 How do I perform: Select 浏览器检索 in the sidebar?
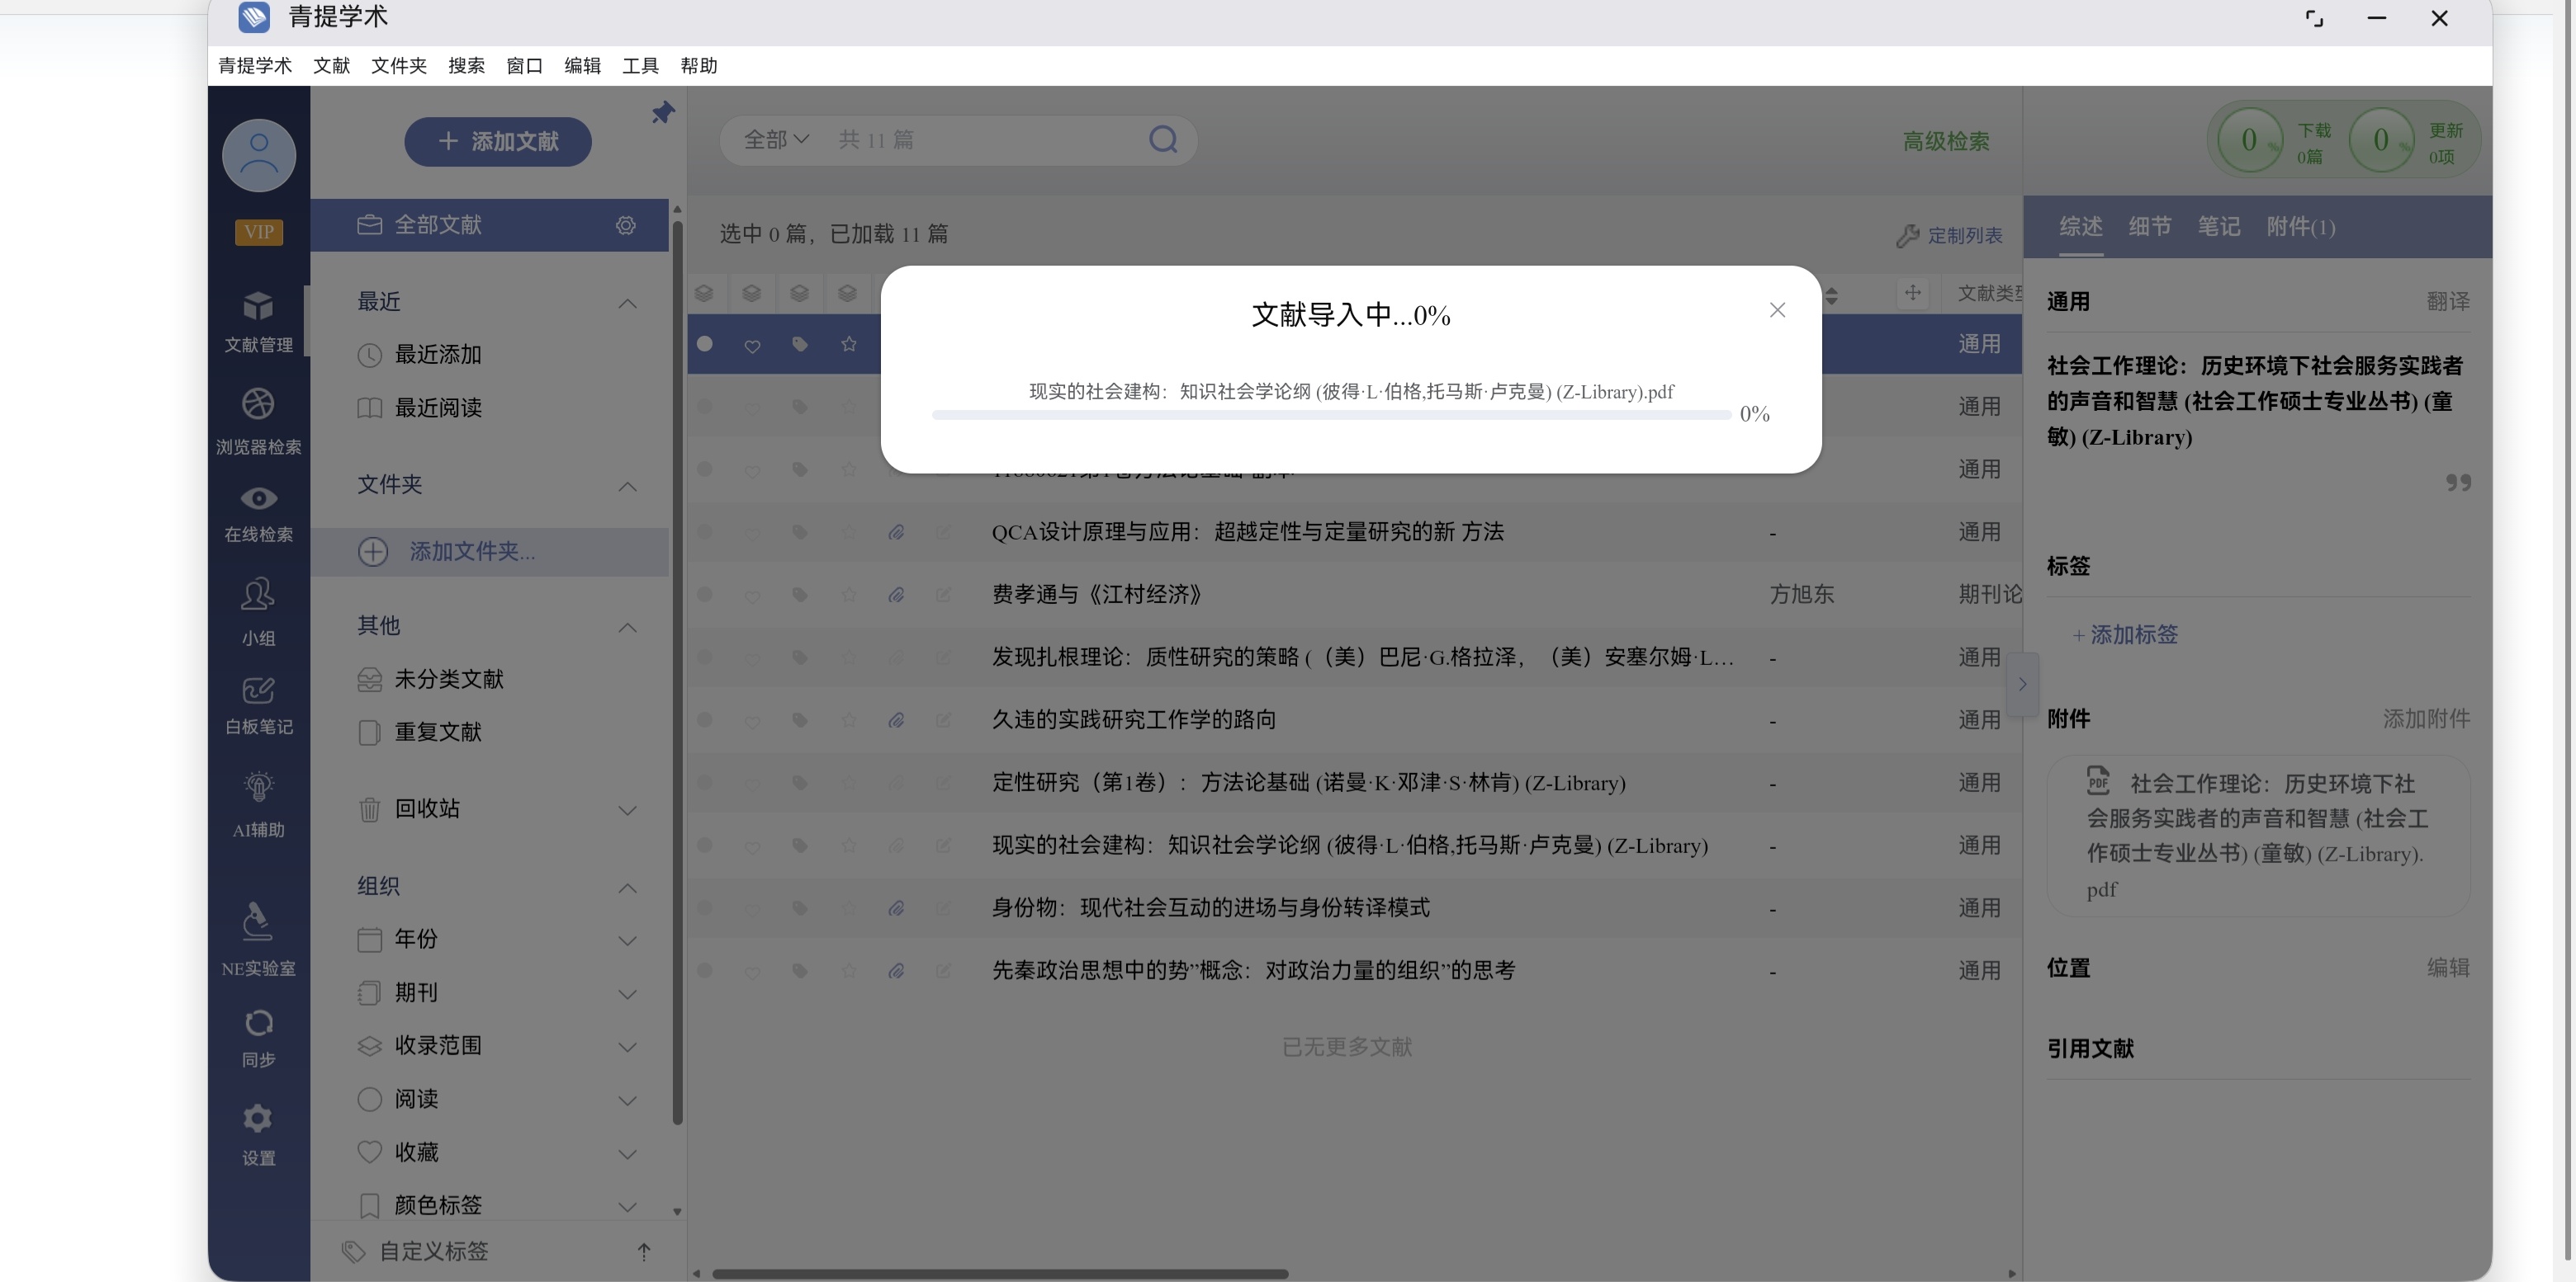click(258, 417)
